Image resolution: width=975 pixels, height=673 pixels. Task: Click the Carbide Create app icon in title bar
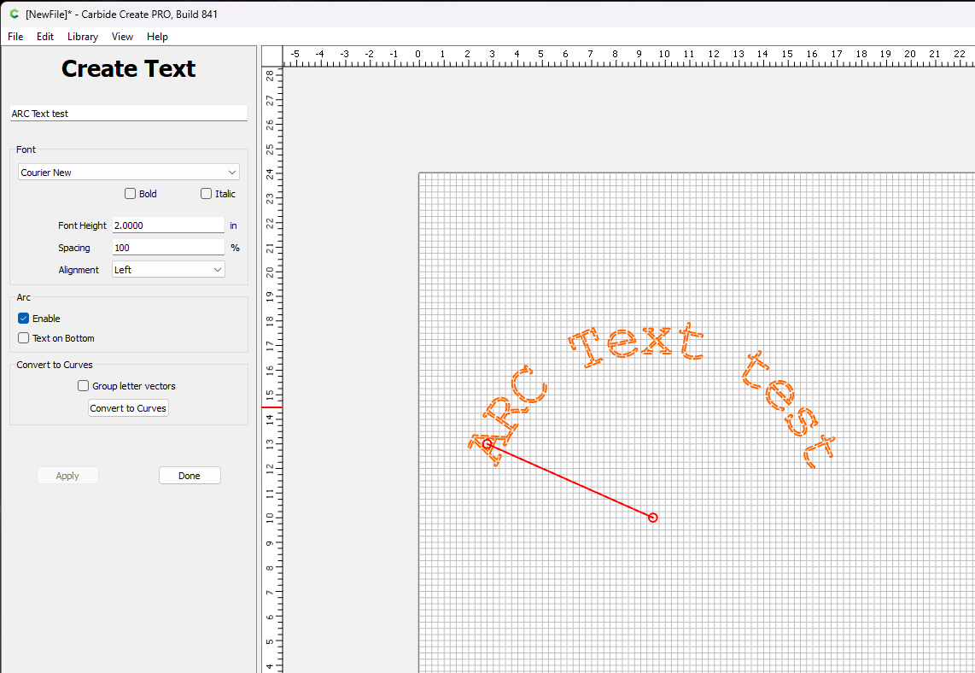[14, 14]
